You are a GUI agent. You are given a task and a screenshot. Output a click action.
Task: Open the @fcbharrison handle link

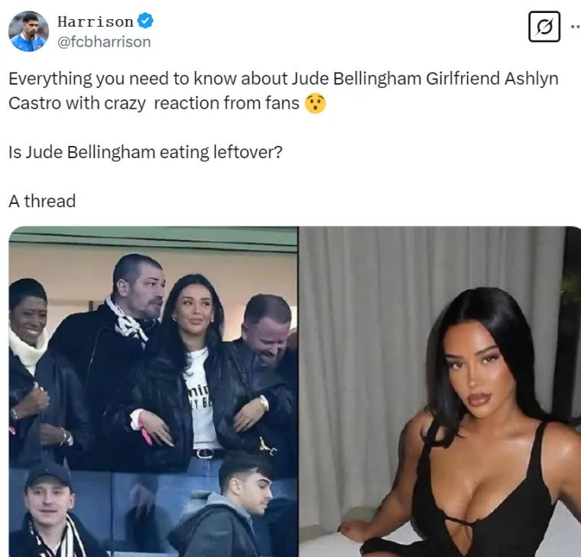coord(104,42)
